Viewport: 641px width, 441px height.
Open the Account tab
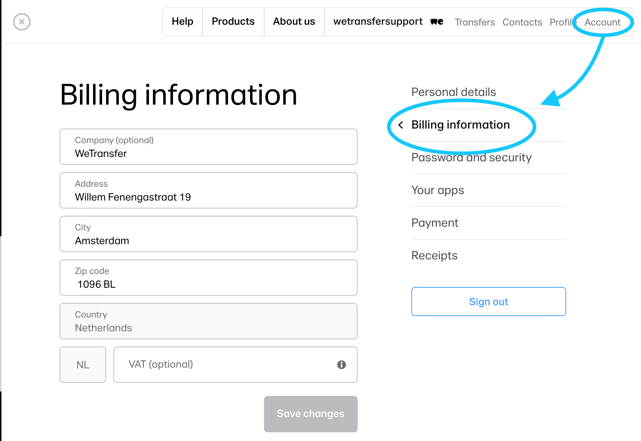tap(602, 23)
